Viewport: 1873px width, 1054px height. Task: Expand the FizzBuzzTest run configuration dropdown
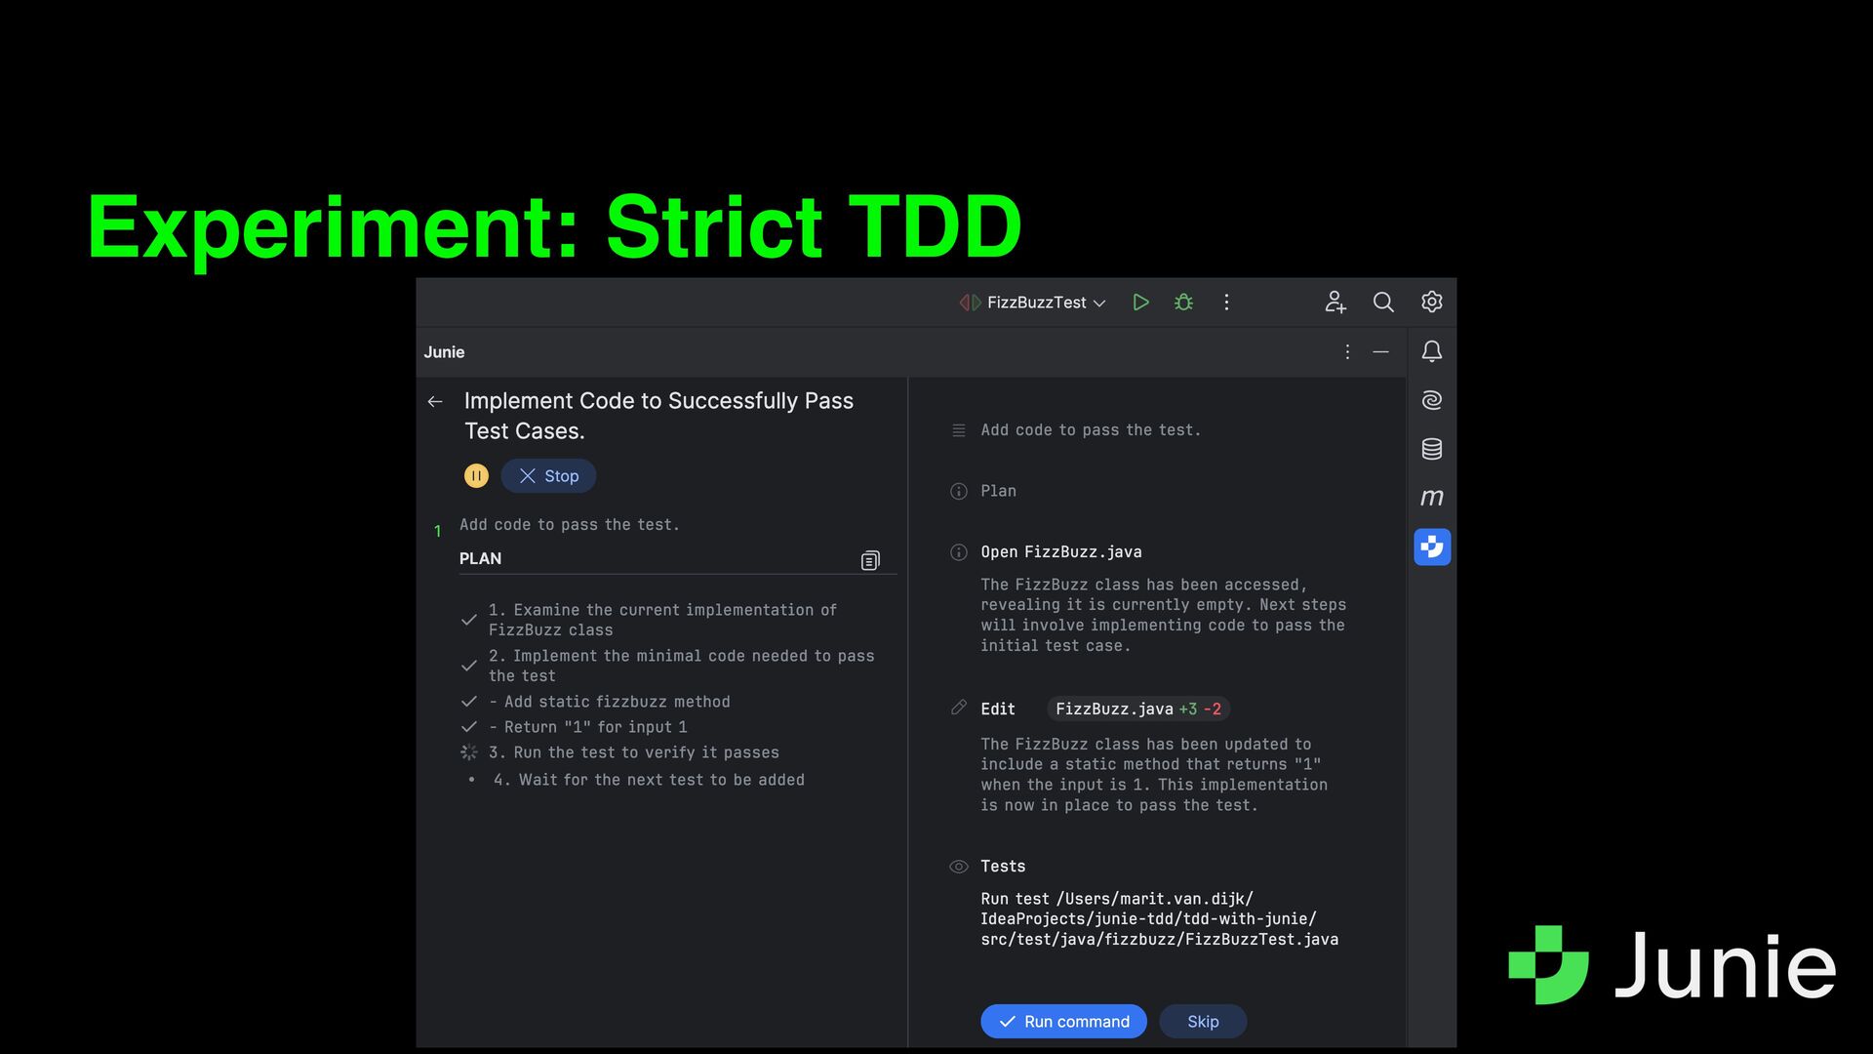(x=1044, y=303)
